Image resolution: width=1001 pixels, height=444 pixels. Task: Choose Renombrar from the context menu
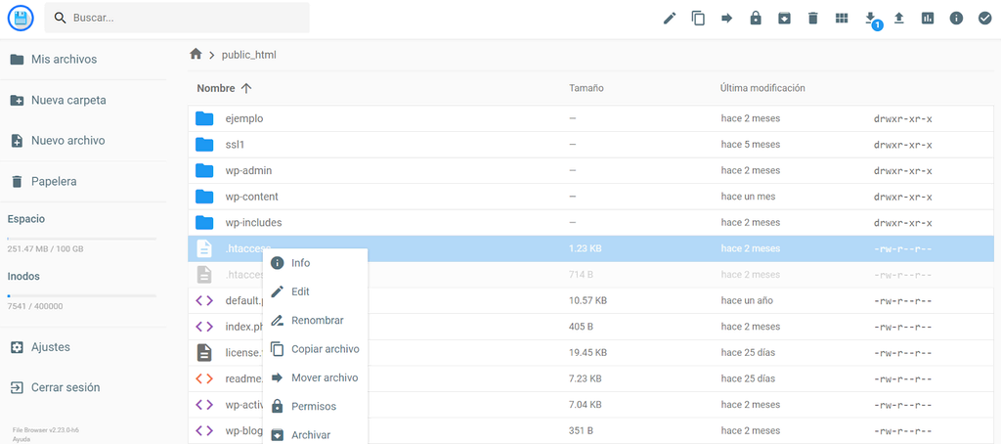coord(316,320)
